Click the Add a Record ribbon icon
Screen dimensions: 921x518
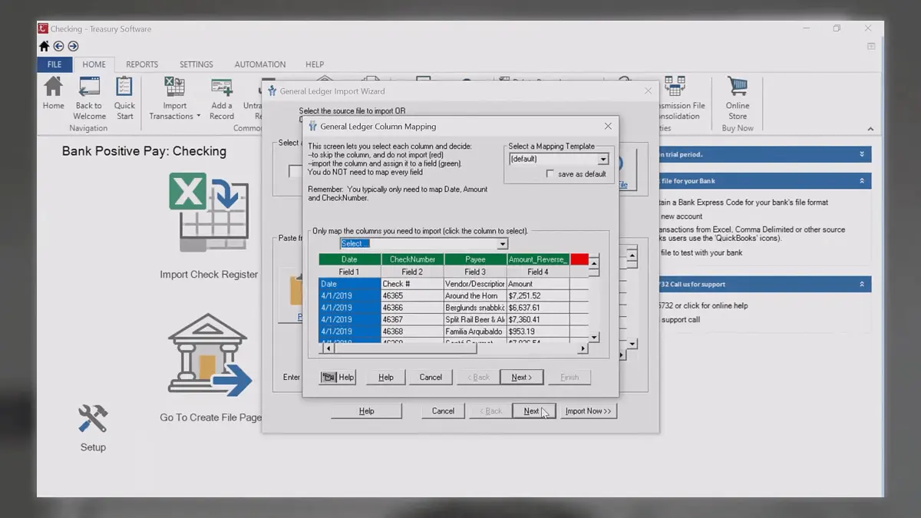pyautogui.click(x=222, y=98)
